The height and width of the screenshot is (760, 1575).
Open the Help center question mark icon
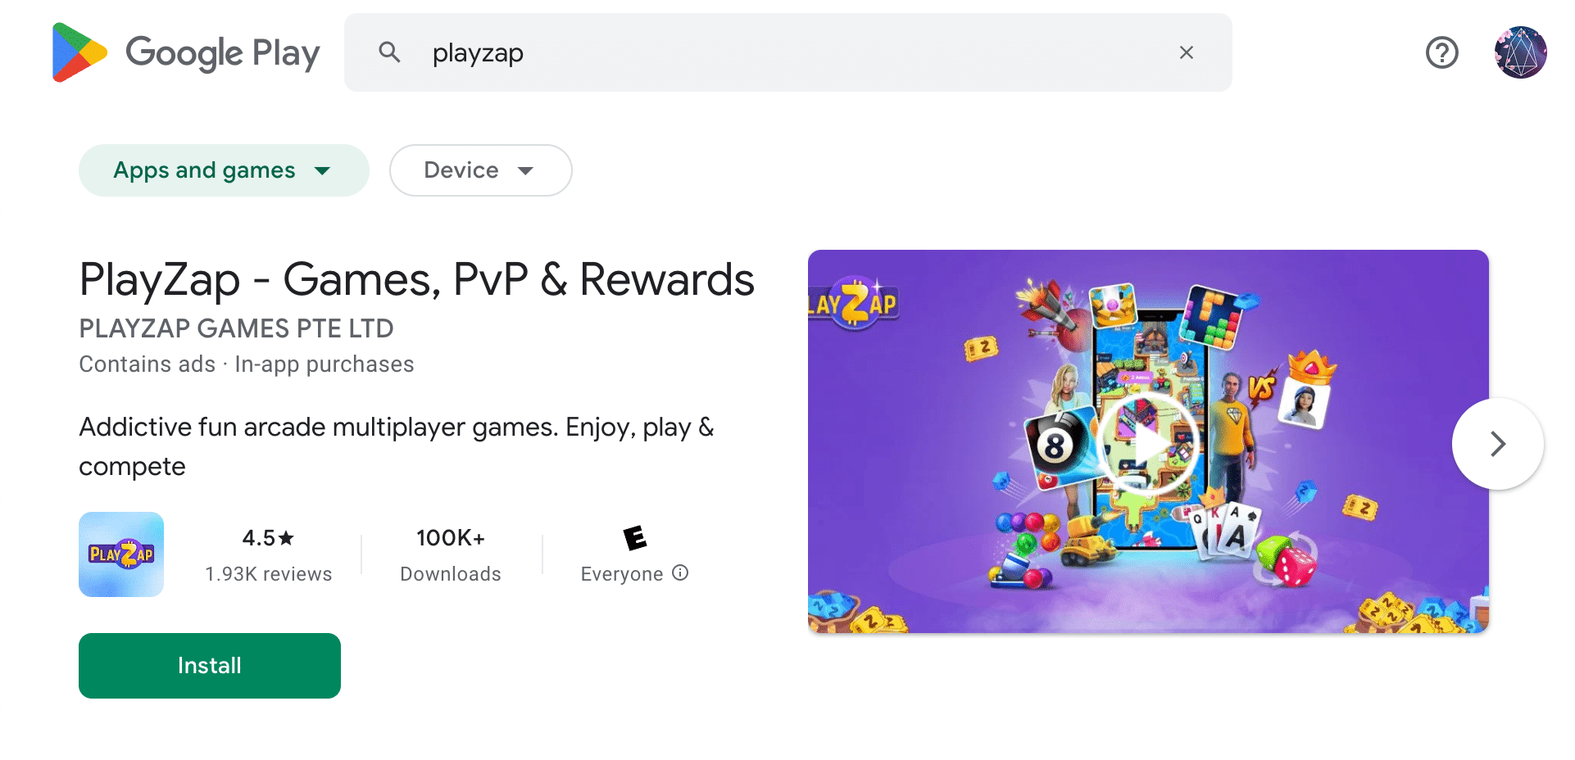(x=1441, y=52)
